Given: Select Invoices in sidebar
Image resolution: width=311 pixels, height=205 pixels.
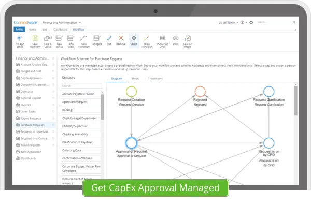Looking at the screenshot, I should 25,105.
